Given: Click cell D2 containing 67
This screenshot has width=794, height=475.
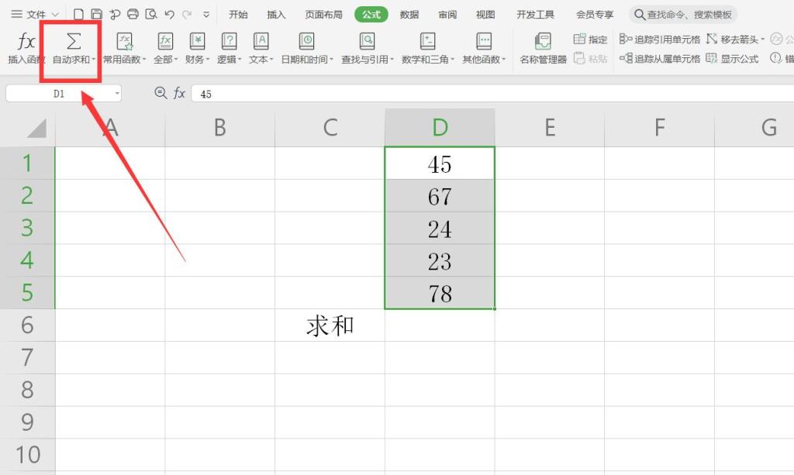Looking at the screenshot, I should [x=440, y=196].
